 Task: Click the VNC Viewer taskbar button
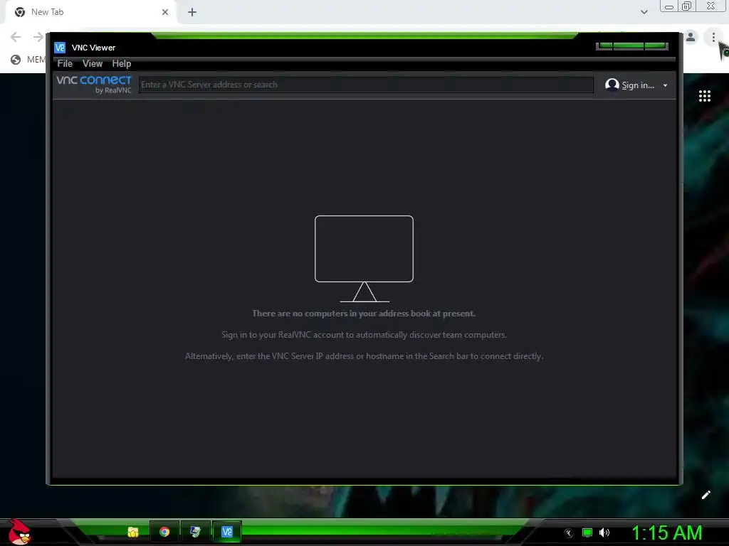(227, 532)
